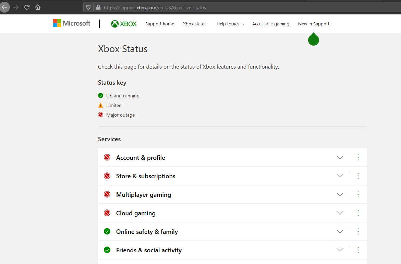Screen dimensions: 401x264
Task: Click the Online safety & family service title
Action: [x=147, y=232]
